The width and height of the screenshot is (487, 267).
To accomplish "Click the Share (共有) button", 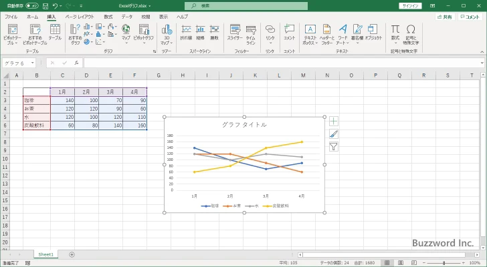I will coord(445,17).
